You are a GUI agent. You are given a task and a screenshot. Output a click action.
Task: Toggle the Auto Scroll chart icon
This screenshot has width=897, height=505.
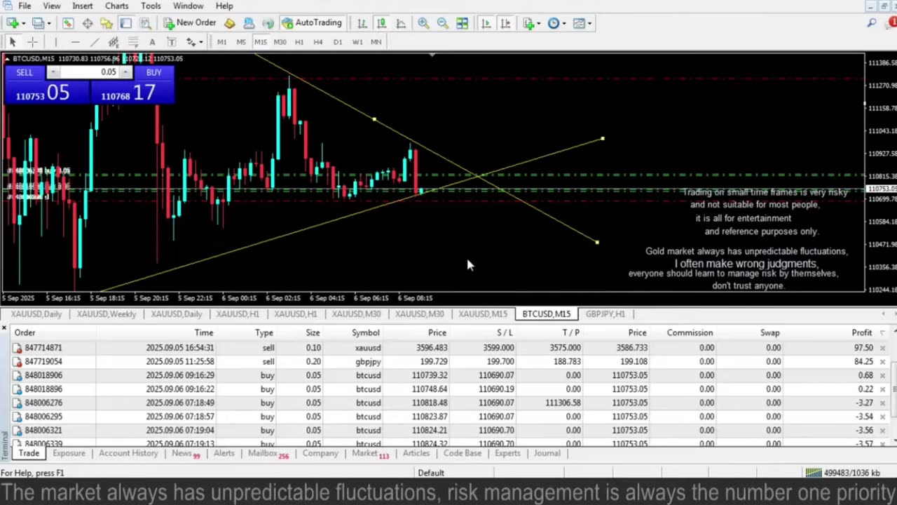(486, 23)
